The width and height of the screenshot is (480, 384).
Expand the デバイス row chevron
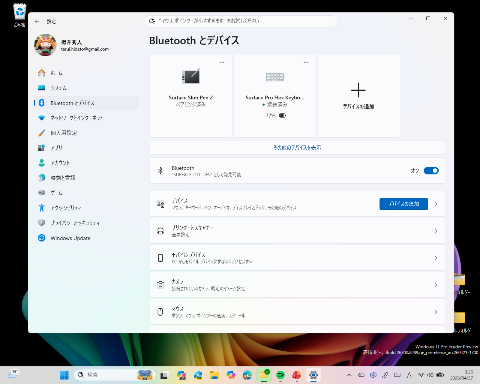pos(436,204)
